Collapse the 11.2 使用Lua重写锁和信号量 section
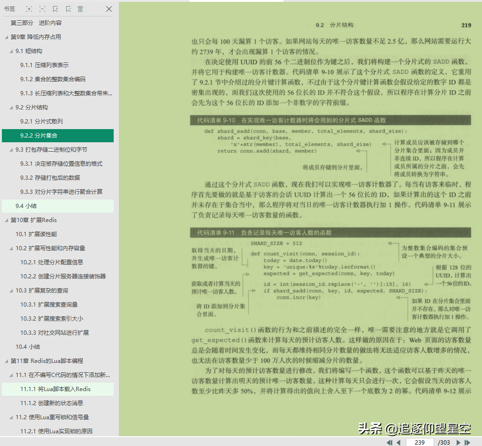 (x=11, y=417)
